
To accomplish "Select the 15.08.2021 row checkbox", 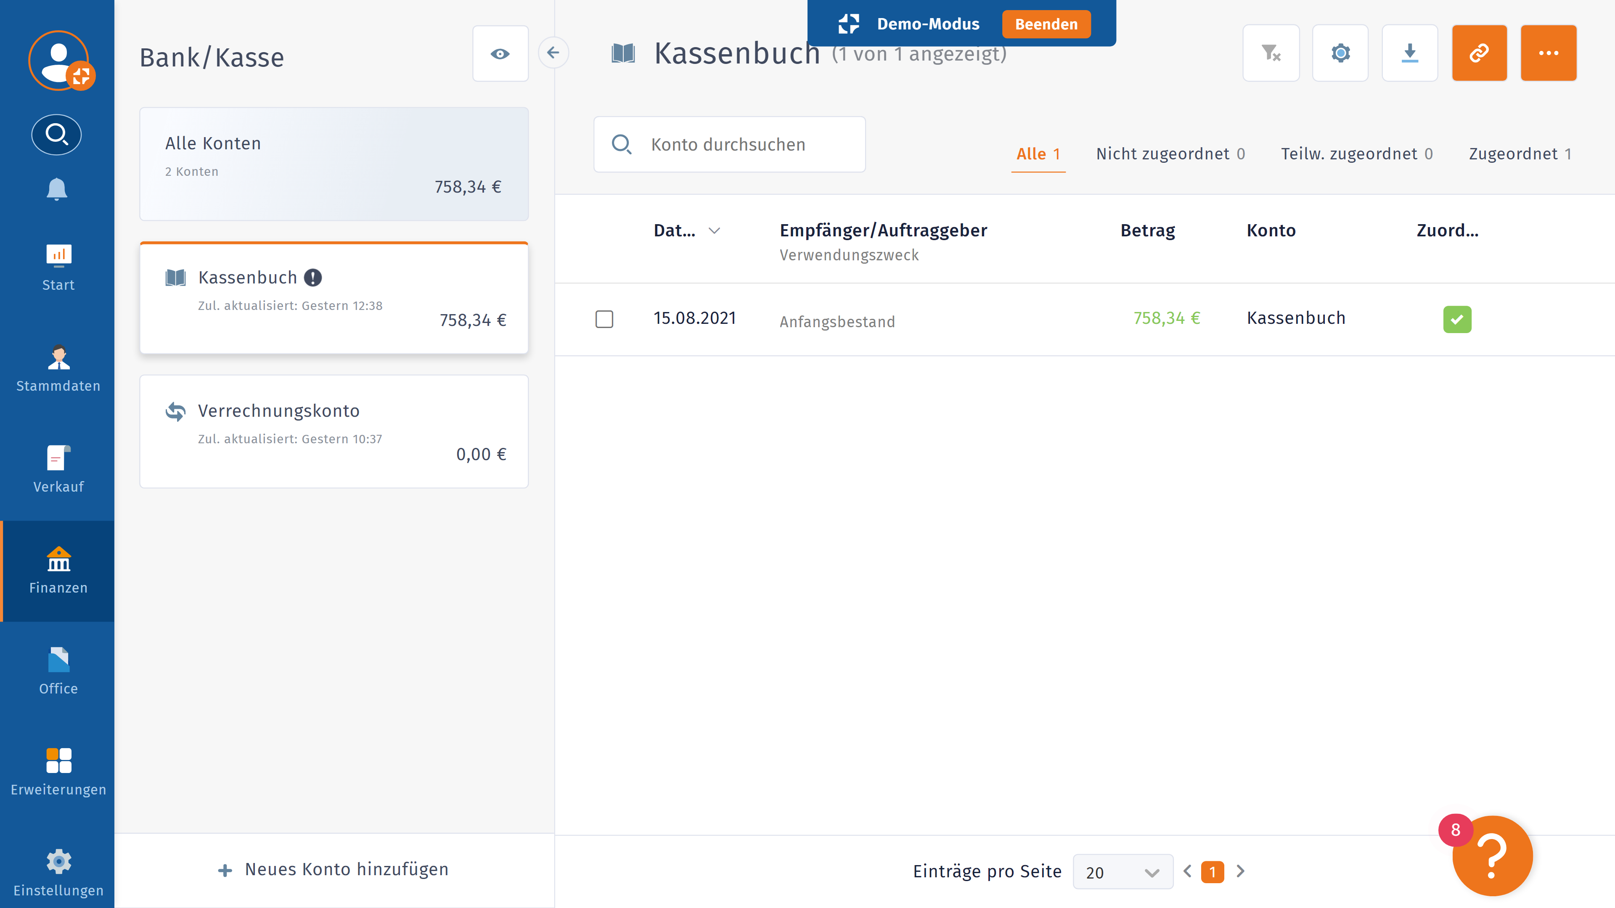I will pyautogui.click(x=604, y=319).
